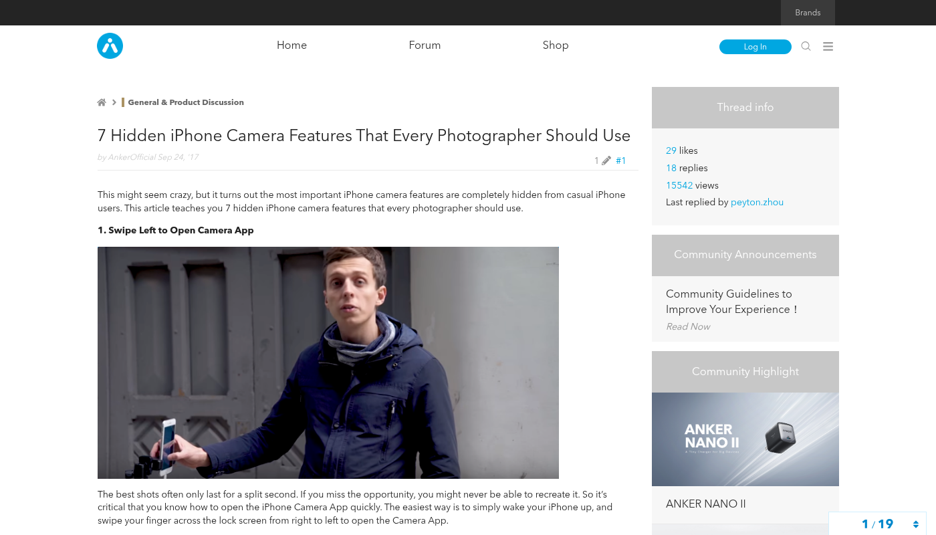Viewport: 936px width, 535px height.
Task: Click the Anker logo icon
Action: pos(110,46)
